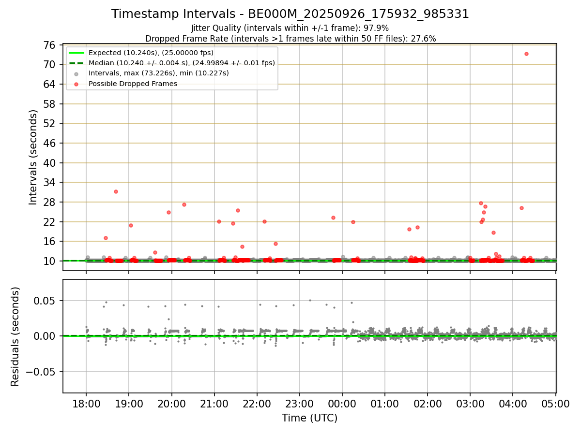This screenshot has width=581, height=435.
Task: Click the 76 tick on intervals axis
Action: coord(49,45)
